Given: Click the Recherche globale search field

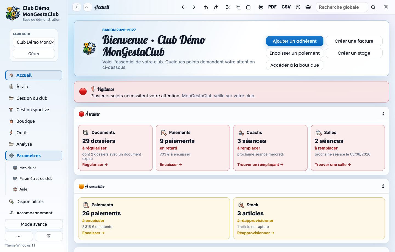Looking at the screenshot, I should (342, 7).
